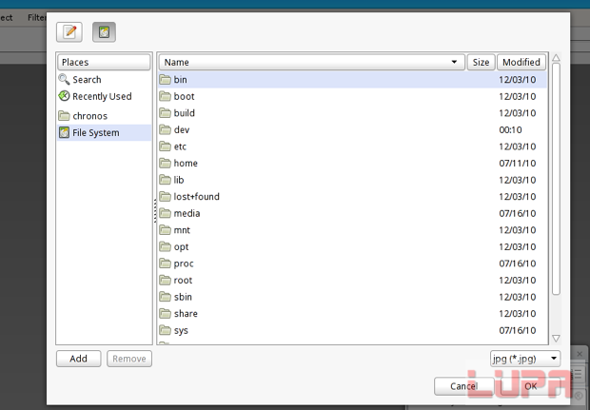Sort by Modified column header

(x=521, y=62)
